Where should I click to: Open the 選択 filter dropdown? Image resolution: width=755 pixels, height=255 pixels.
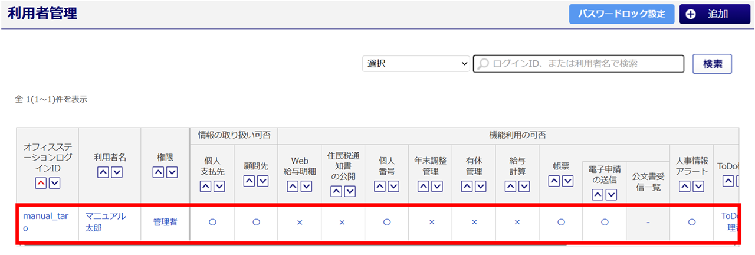pos(415,64)
